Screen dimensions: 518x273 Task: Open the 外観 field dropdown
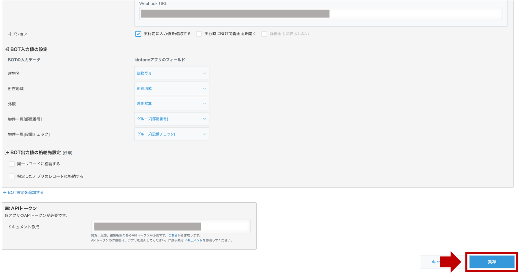click(172, 104)
